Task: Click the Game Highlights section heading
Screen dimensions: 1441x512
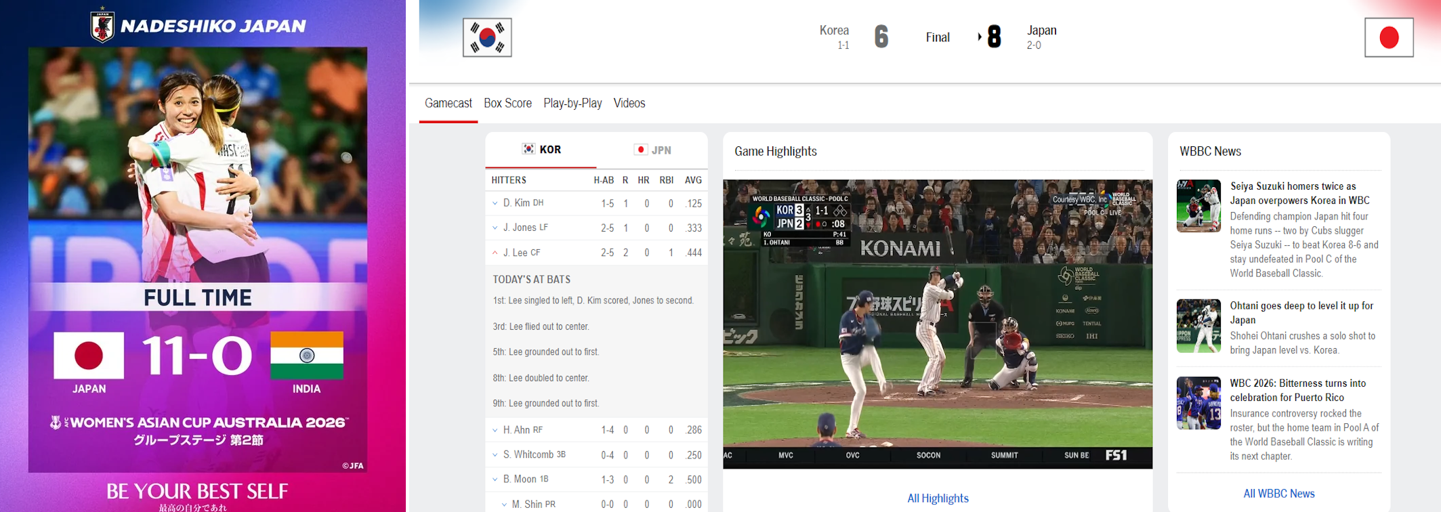Action: click(776, 151)
